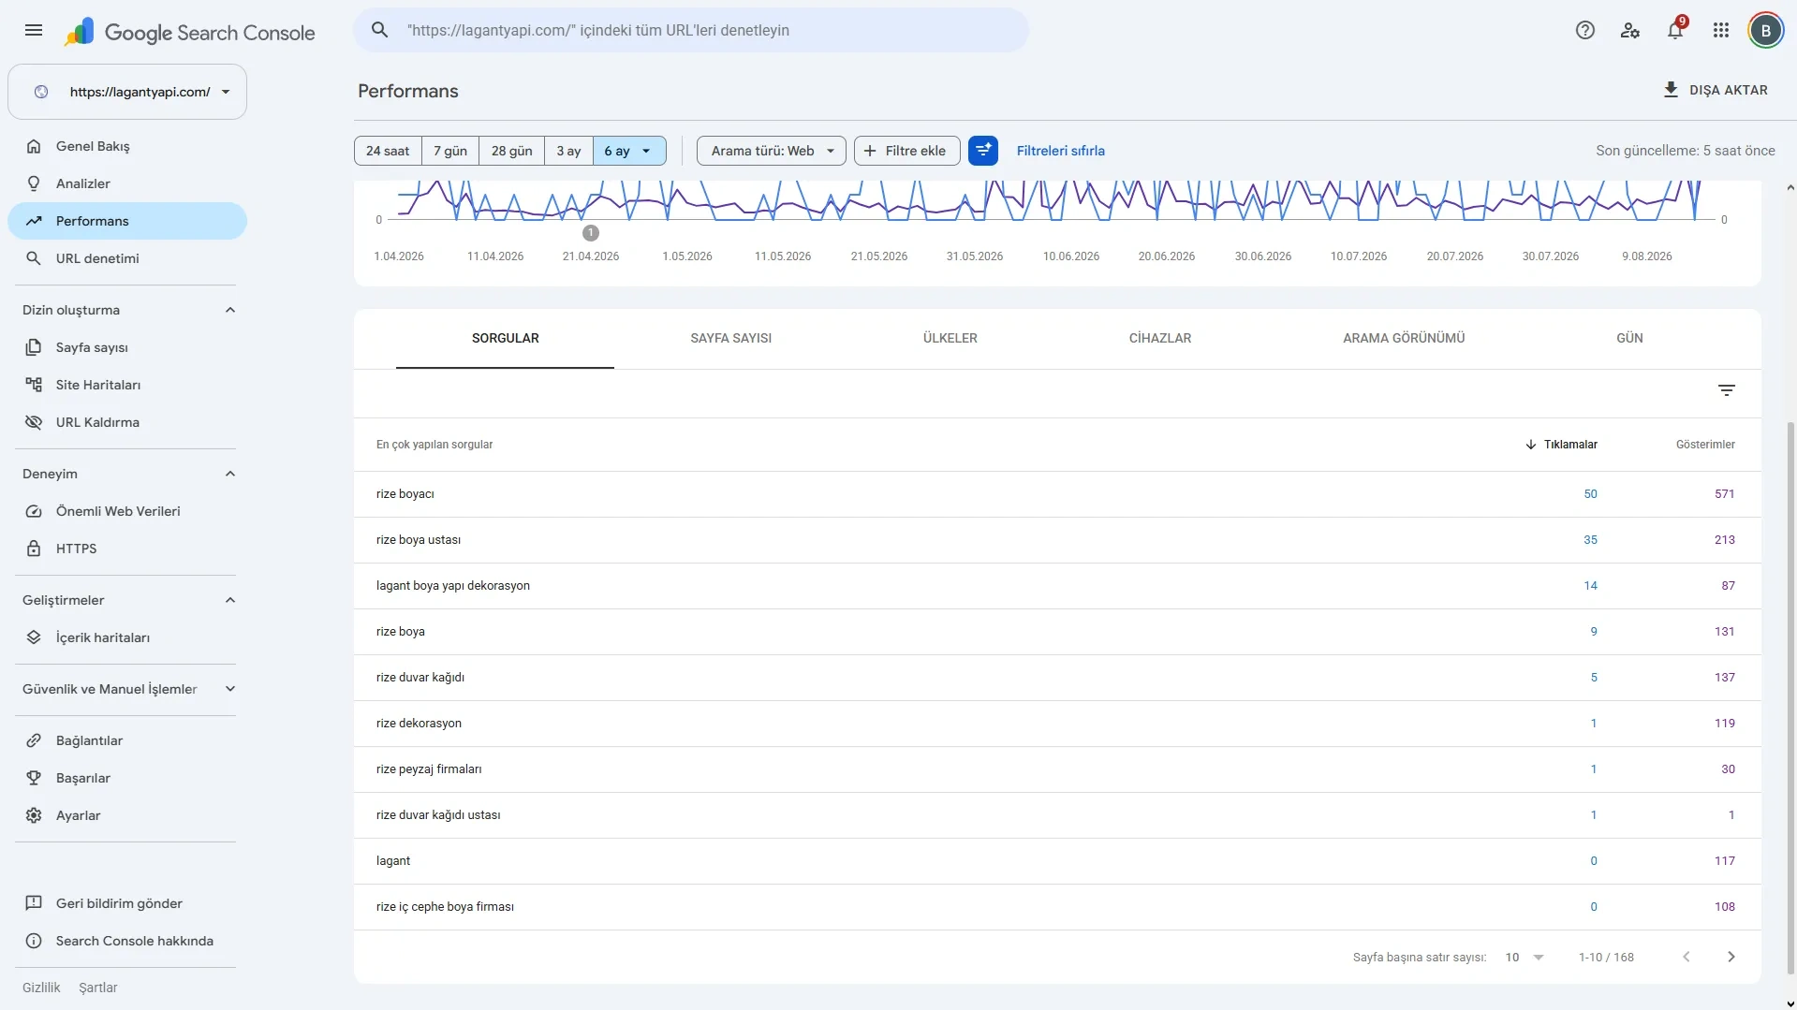Screen dimensions: 1797x1010
Task: Open the 'lagant boya yapı dekorasyon' query row
Action: [1057, 586]
